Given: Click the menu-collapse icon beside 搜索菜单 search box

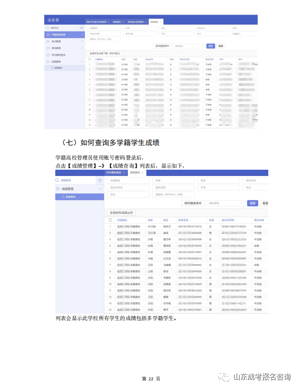Looking at the screenshot, I should (x=81, y=28).
